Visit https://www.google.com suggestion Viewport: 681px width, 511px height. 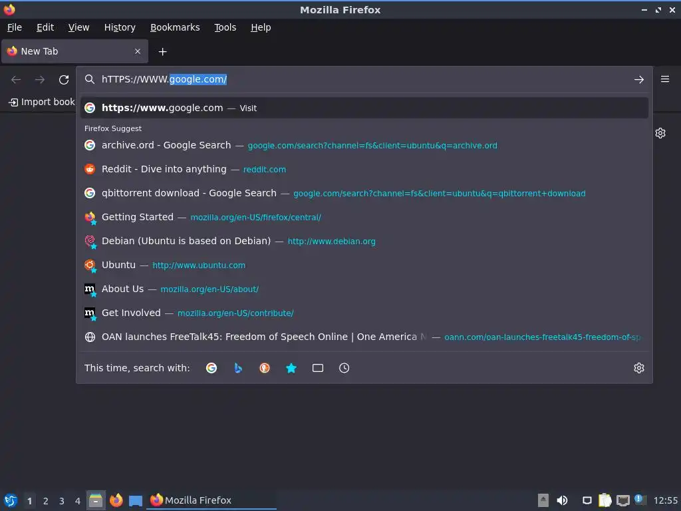tap(364, 108)
